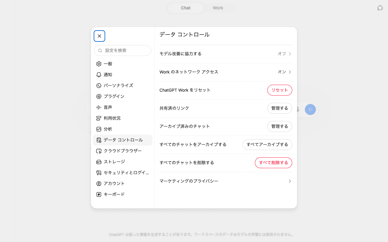Click the セキュリティとログイン key icon

tap(99, 173)
